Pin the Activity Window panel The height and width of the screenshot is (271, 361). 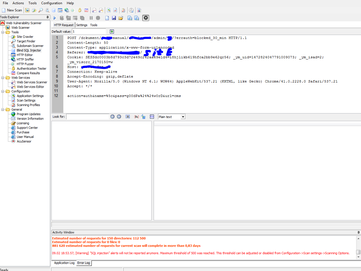pos(358,232)
